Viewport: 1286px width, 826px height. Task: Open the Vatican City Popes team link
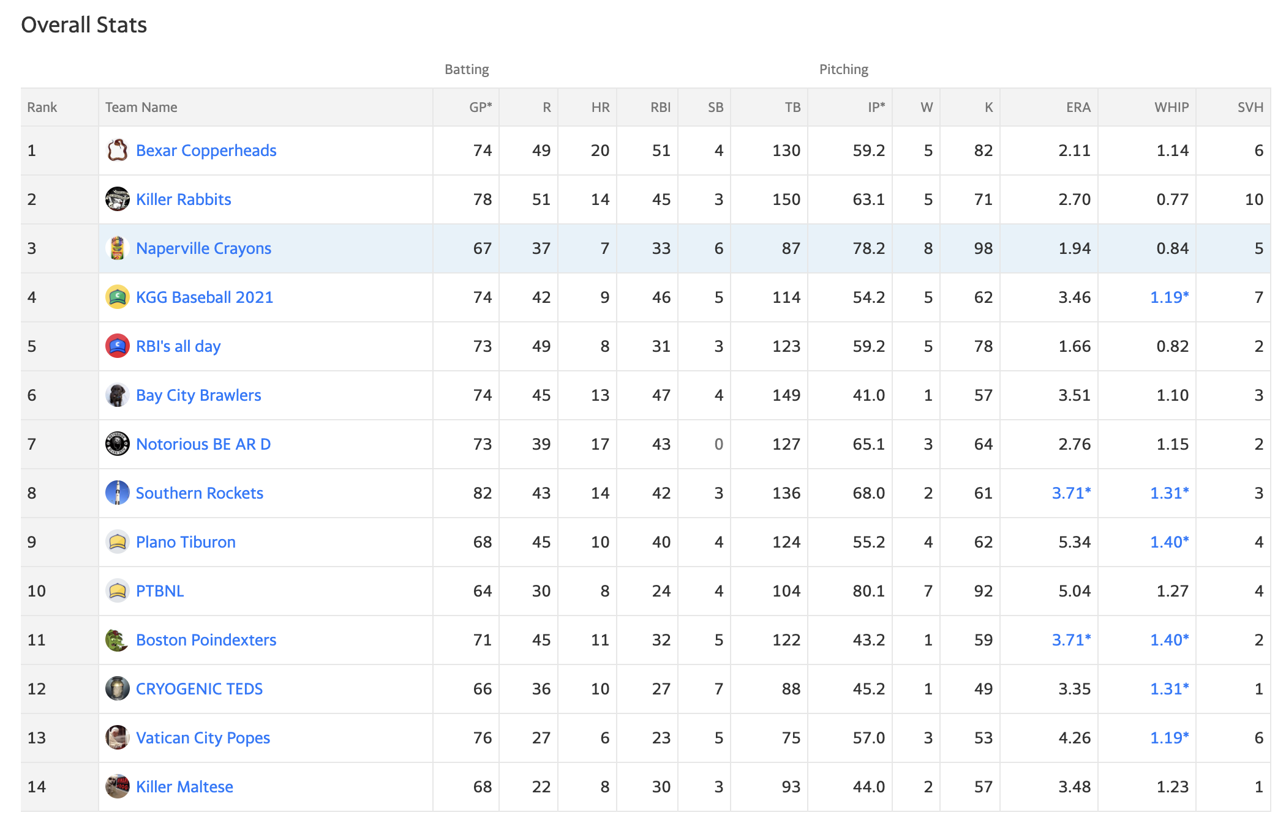pyautogui.click(x=203, y=738)
